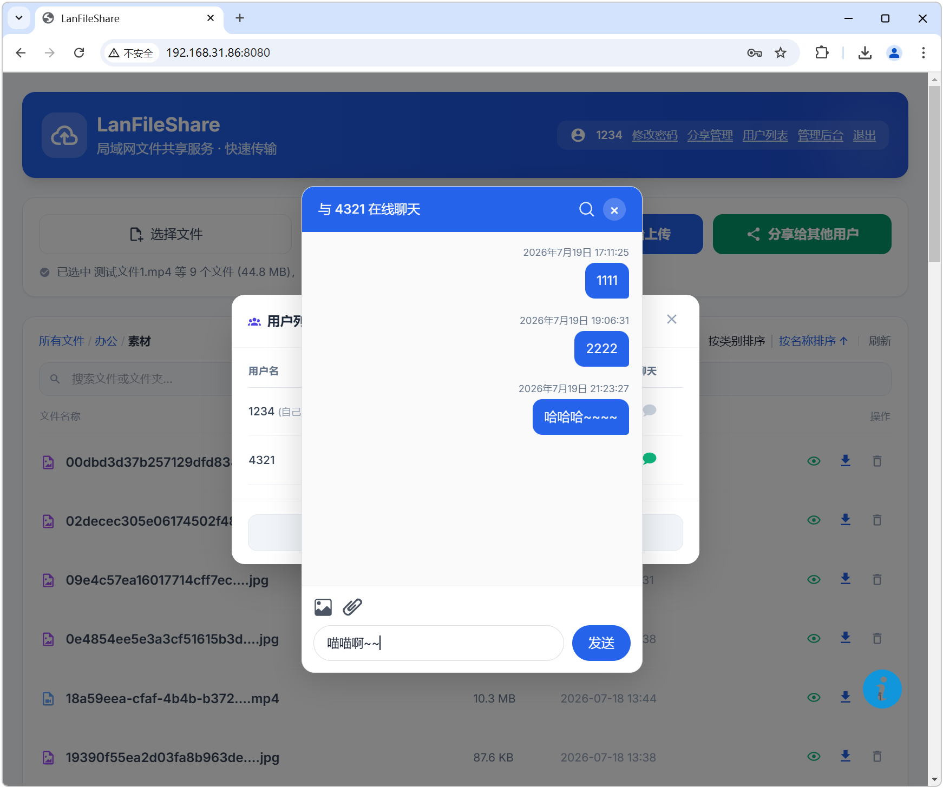Open Chrome three-dot menu

tap(924, 52)
